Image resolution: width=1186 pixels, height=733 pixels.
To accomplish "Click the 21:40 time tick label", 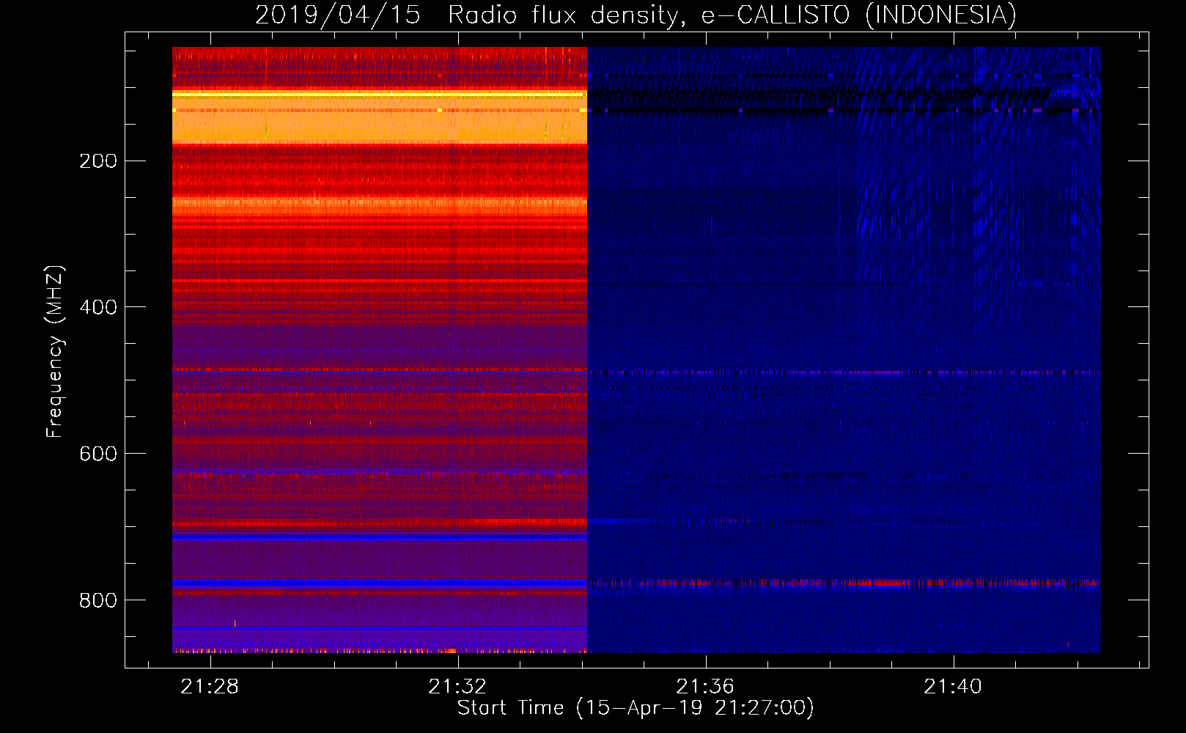I will point(953,687).
